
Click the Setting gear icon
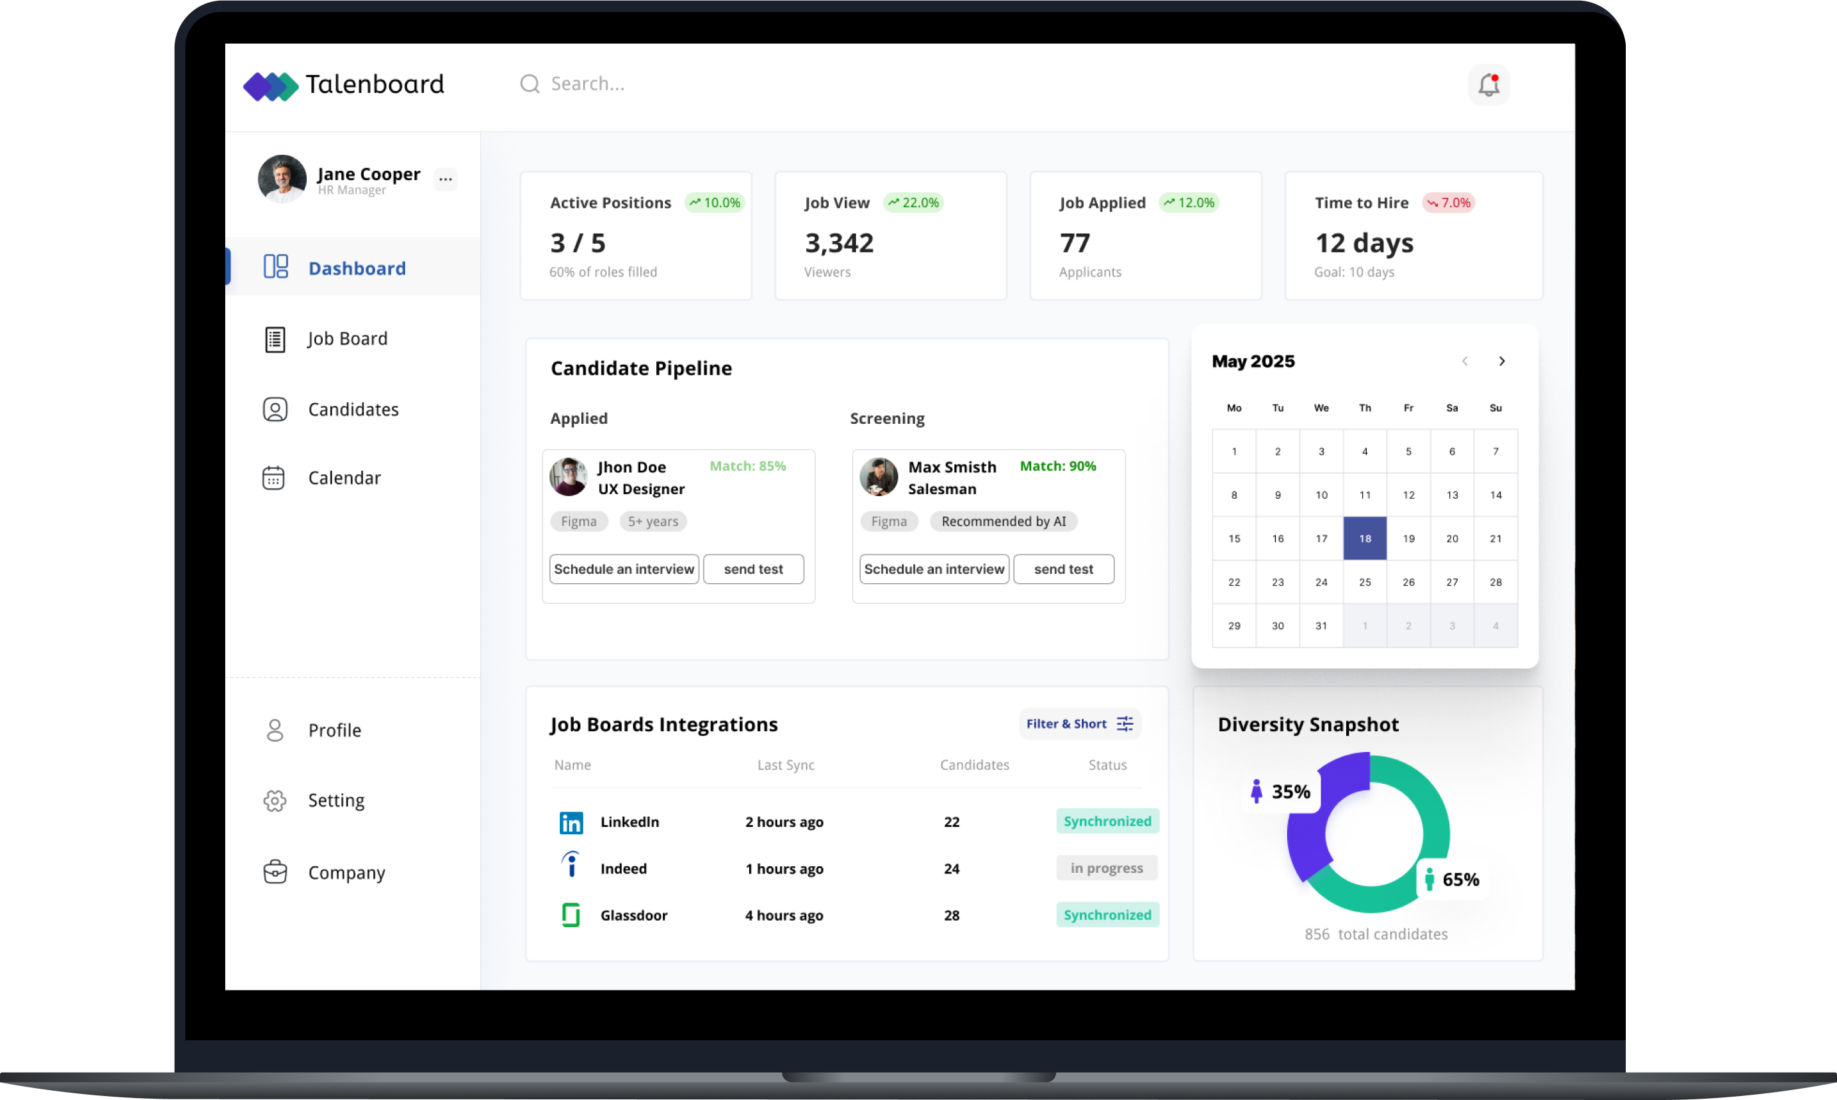[x=275, y=800]
